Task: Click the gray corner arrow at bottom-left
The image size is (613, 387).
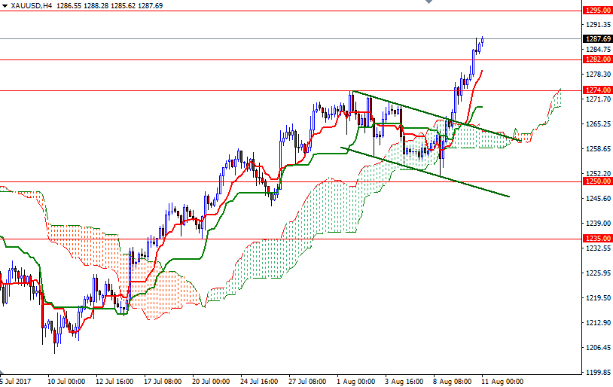Action: click(x=2, y=373)
